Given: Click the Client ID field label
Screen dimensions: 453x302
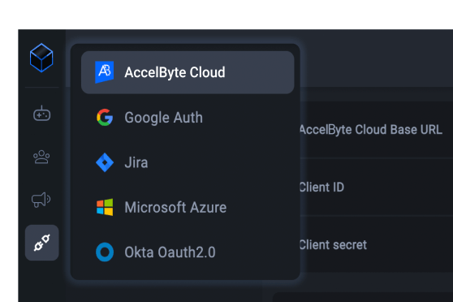Looking at the screenshot, I should [x=321, y=188].
